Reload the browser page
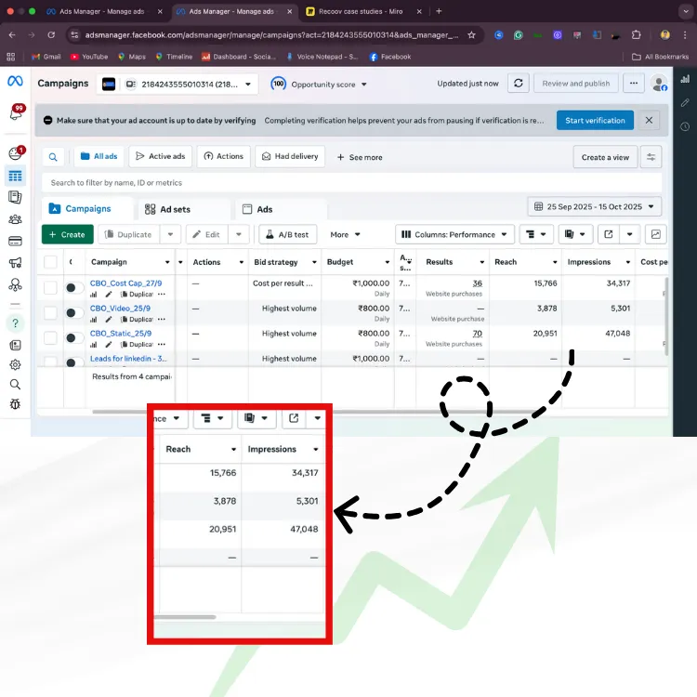This screenshot has height=697, width=697. point(51,35)
